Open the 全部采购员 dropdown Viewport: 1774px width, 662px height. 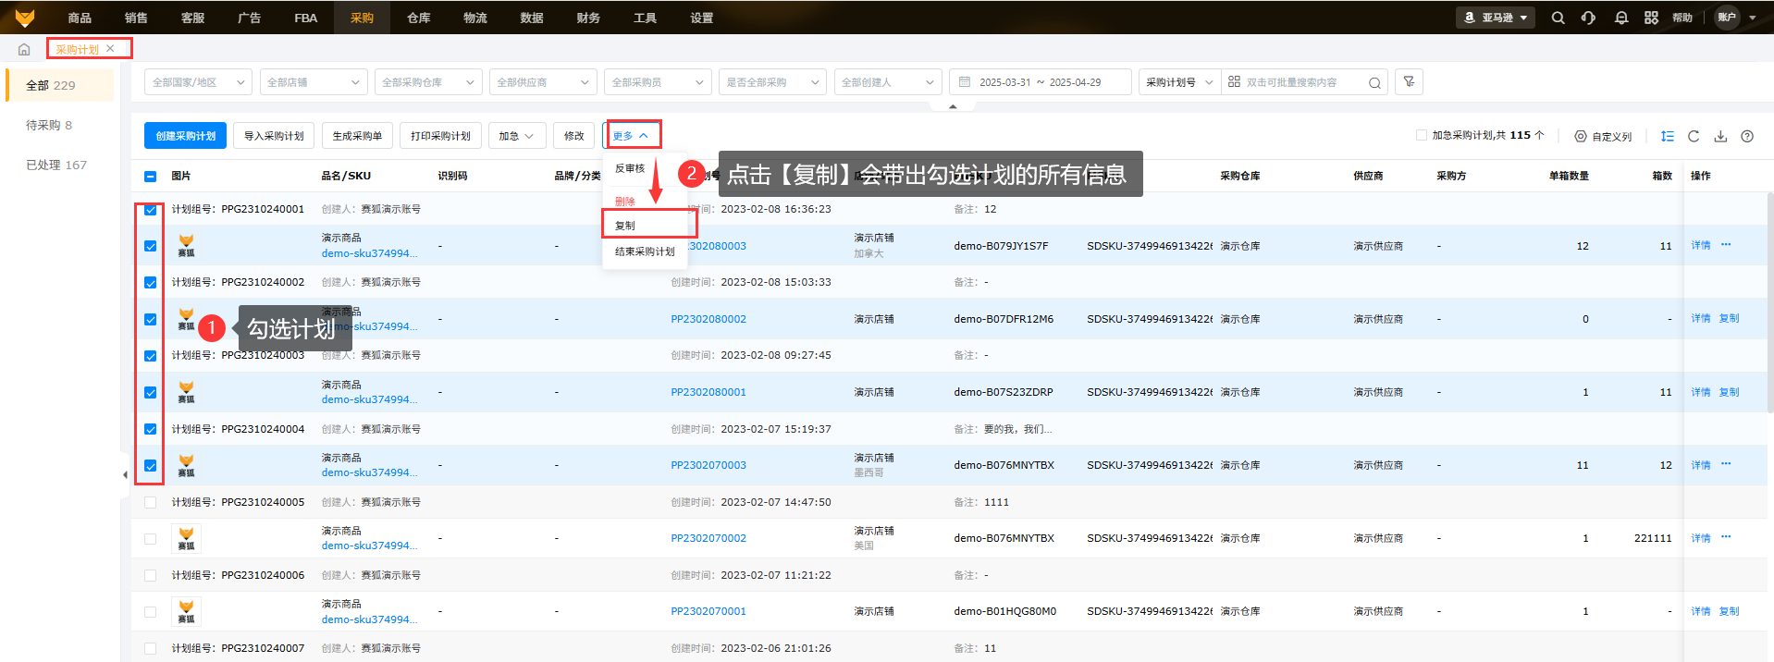(x=658, y=82)
